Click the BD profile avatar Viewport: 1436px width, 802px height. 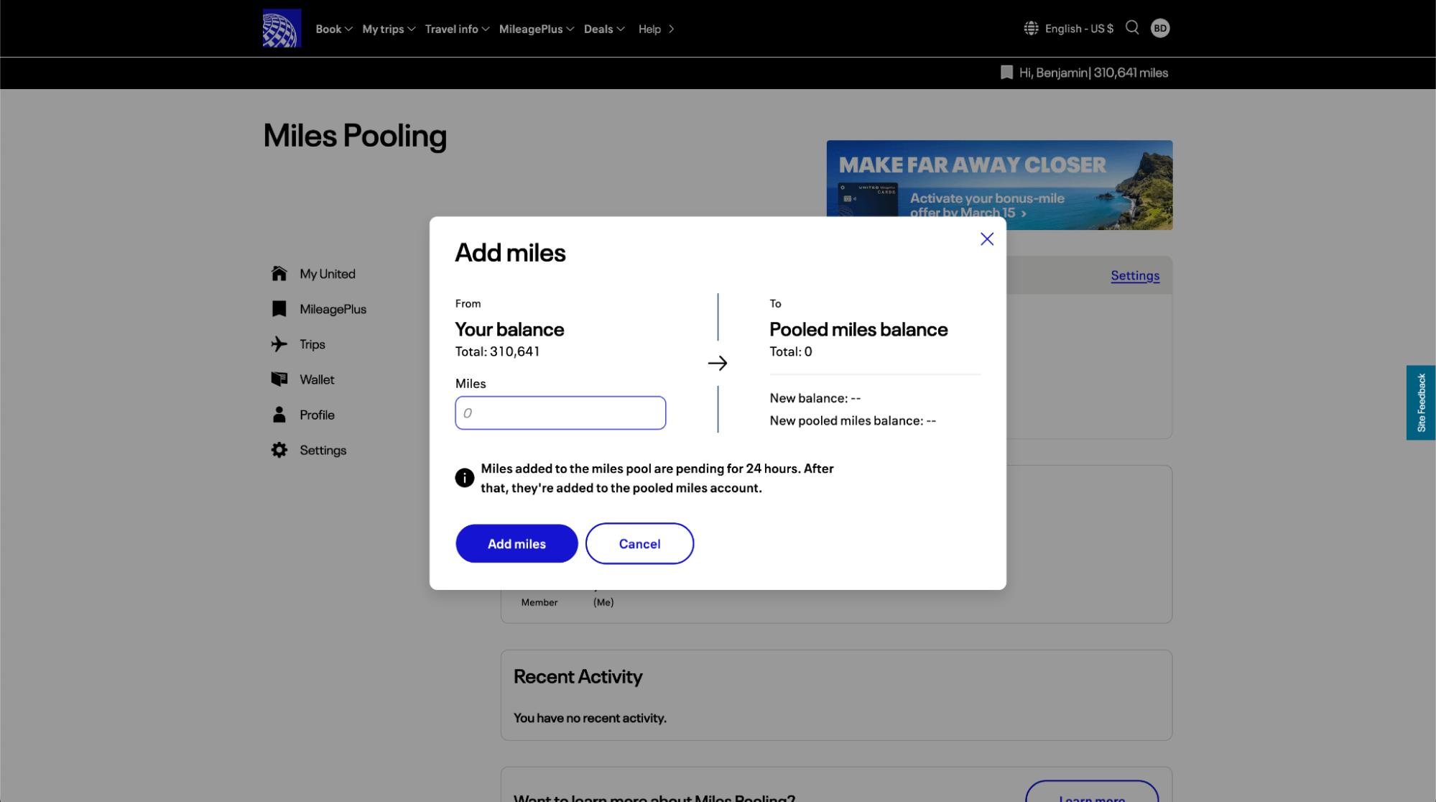pos(1160,28)
